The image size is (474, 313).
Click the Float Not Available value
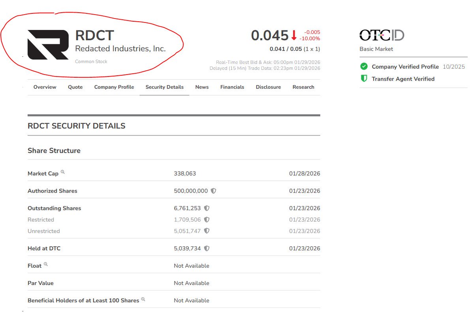click(192, 266)
